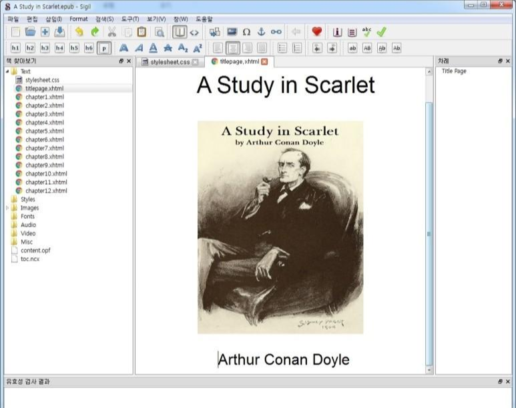Select chapter1.xhtml in Book Browser
Image resolution: width=516 pixels, height=408 pixels.
pyautogui.click(x=45, y=97)
